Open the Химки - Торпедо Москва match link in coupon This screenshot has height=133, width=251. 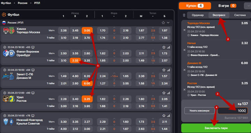pos(204,35)
